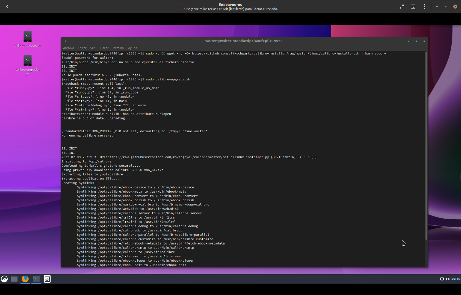Minimize the terminal window
The image size is (461, 295).
click(x=408, y=41)
